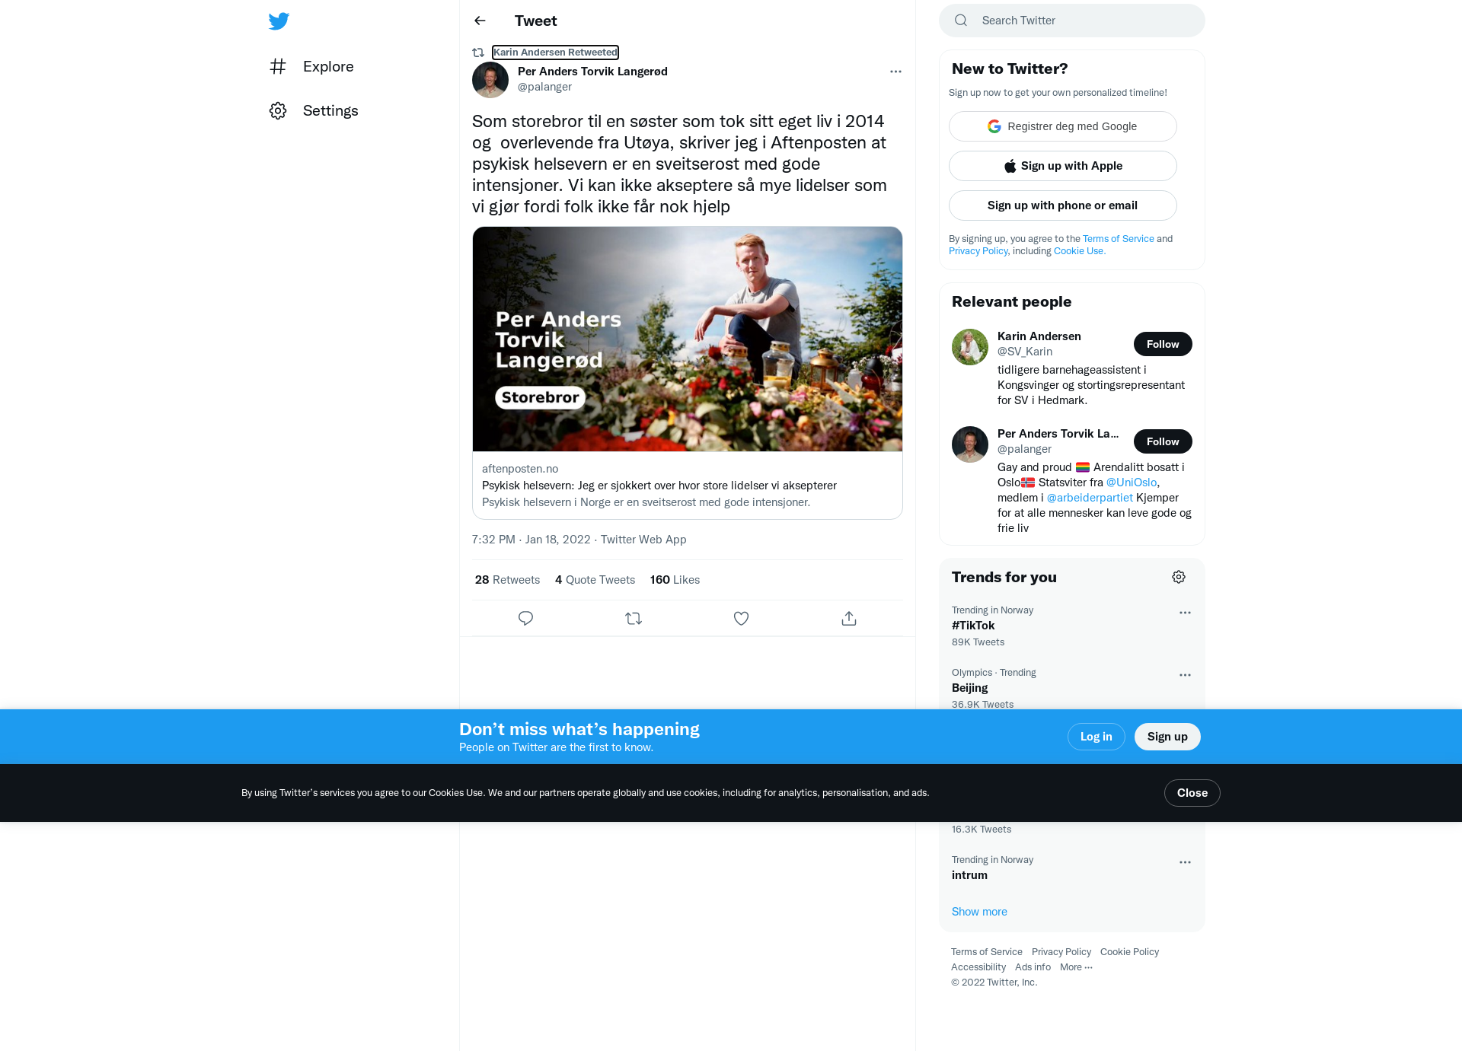This screenshot has width=1462, height=1051.
Task: Open more options for the Beijing trend
Action: coord(1185,675)
